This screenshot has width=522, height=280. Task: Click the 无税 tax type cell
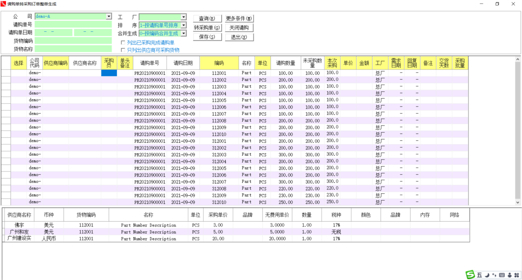tap(336, 232)
